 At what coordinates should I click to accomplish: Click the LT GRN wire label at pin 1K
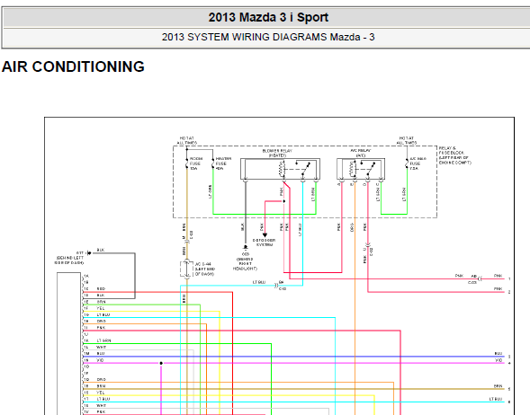point(103,340)
